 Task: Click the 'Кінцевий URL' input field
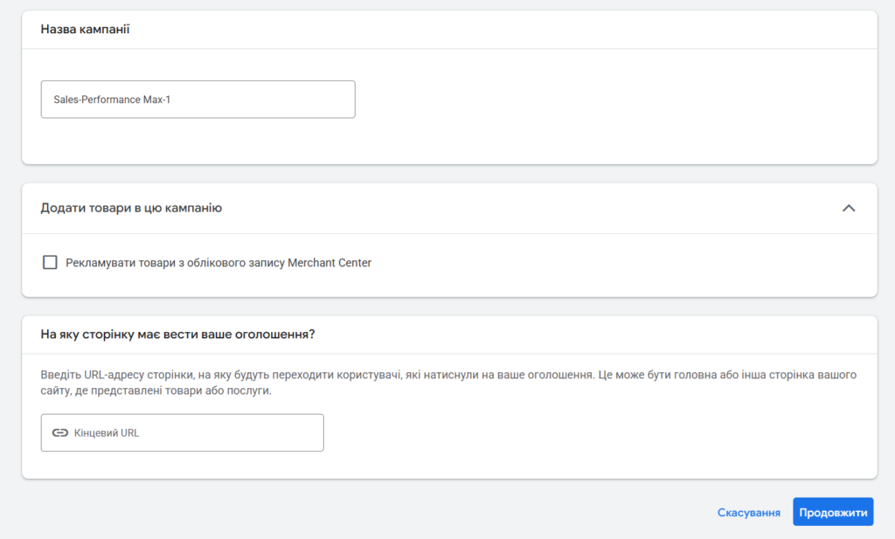[182, 433]
